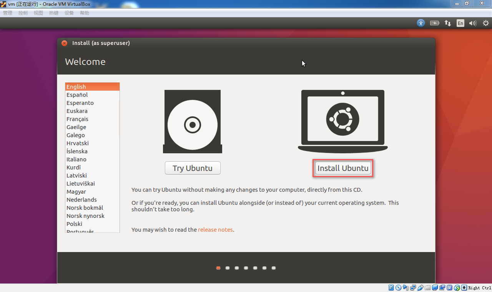The height and width of the screenshot is (292, 492).
Task: Click the network adapter icon in the status bar
Action: (413, 287)
